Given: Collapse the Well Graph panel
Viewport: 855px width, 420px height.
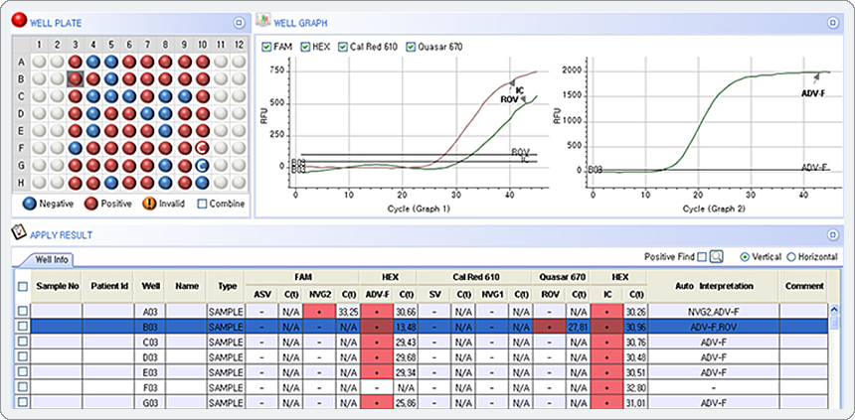Looking at the screenshot, I should pyautogui.click(x=832, y=22).
